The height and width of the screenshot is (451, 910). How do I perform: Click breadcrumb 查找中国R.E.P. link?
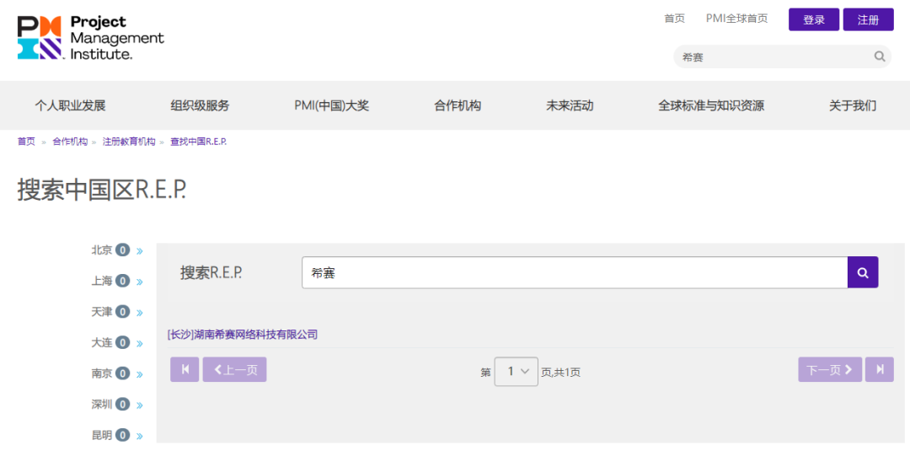(198, 142)
